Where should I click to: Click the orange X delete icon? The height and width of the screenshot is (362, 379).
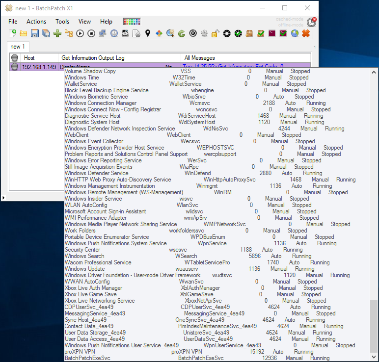click(306, 33)
